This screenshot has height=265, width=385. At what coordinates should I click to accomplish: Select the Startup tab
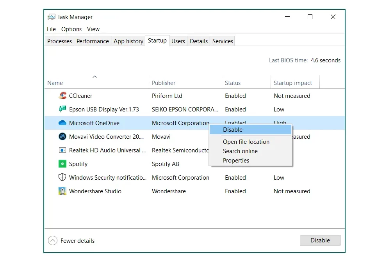point(157,41)
